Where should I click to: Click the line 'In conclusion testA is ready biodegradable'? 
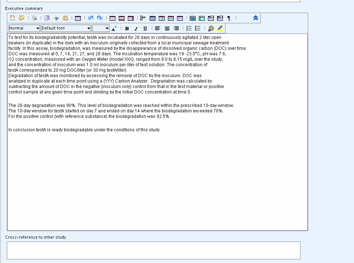tap(84, 130)
